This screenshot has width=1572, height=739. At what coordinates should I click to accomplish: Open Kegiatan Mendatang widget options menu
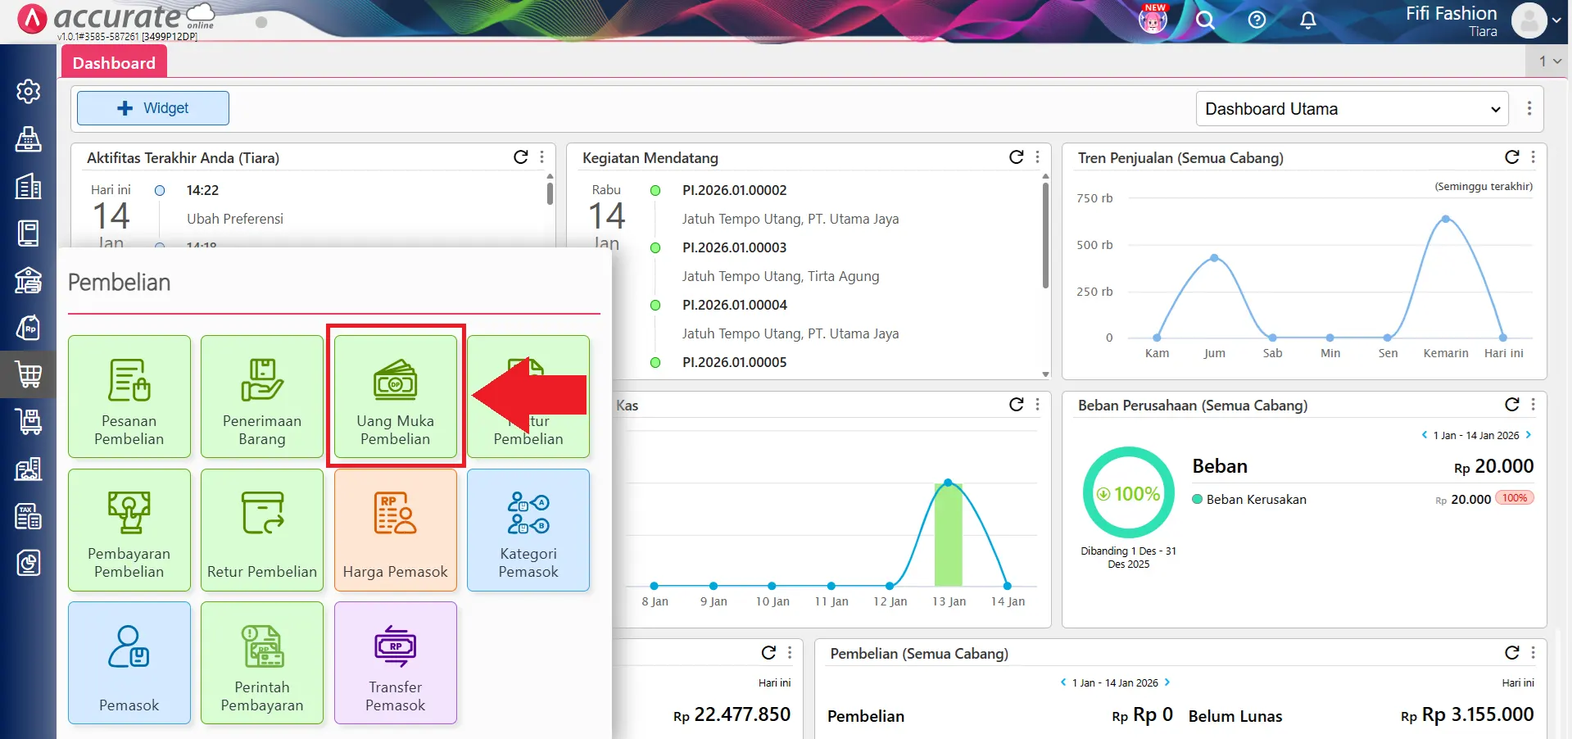(x=1038, y=157)
